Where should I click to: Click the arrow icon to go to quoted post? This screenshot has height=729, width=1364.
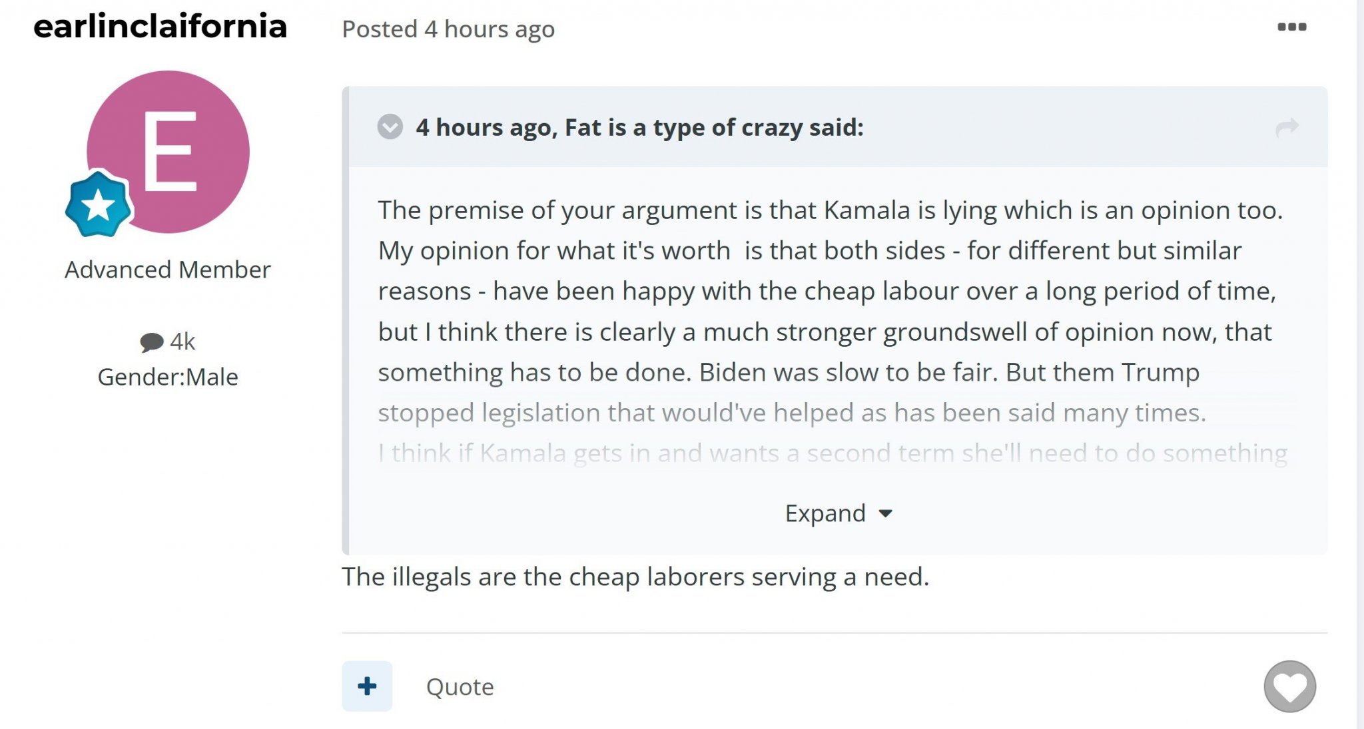tap(1287, 127)
